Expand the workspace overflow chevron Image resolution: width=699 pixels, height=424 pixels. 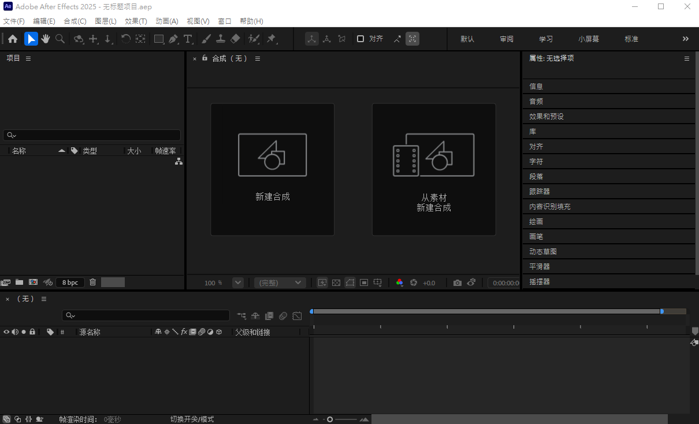click(x=686, y=39)
